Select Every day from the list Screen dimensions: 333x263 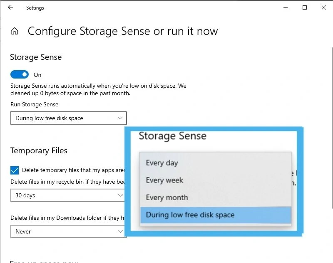tap(162, 163)
